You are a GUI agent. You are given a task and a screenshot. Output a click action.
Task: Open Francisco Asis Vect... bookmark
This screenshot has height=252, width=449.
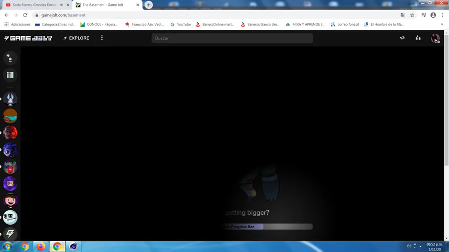point(144,24)
